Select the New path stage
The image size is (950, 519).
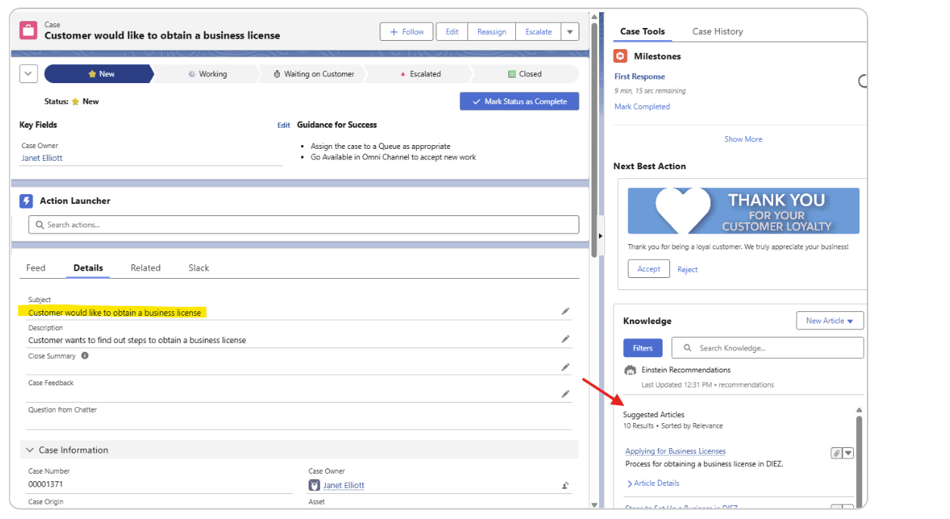click(99, 74)
